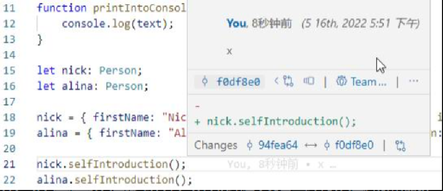This screenshot has height=191, width=443.
Task: Click line number 18 in the gutter
Action: [9, 117]
